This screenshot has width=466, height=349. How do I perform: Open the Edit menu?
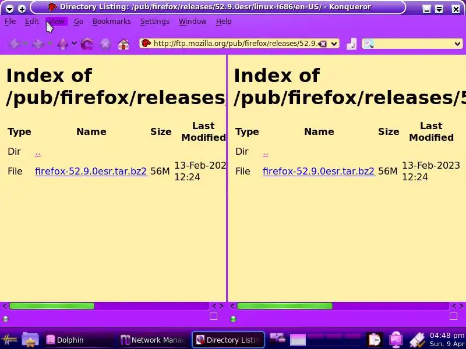32,22
